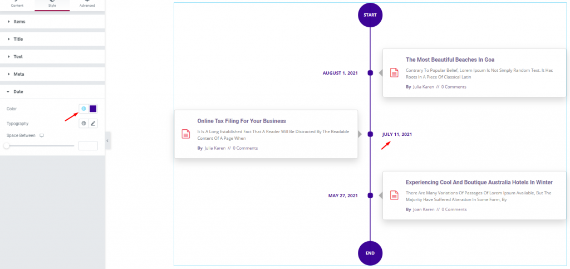This screenshot has height=269, width=570.
Task: Collapse the panel with the side arrow handle
Action: pyautogui.click(x=107, y=141)
